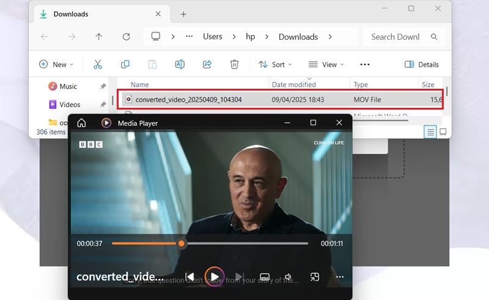This screenshot has height=300, width=489.
Task: Click the Rename icon in toolbar
Action: pos(180,64)
